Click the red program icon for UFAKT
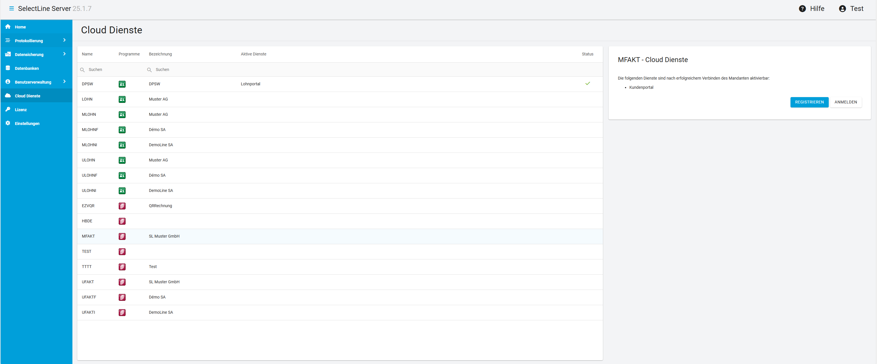877x364 pixels. [x=122, y=282]
